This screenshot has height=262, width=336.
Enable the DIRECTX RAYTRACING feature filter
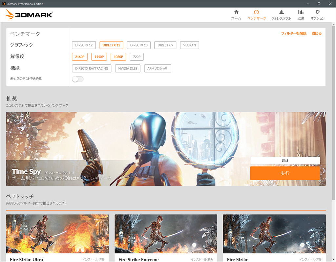pos(92,68)
